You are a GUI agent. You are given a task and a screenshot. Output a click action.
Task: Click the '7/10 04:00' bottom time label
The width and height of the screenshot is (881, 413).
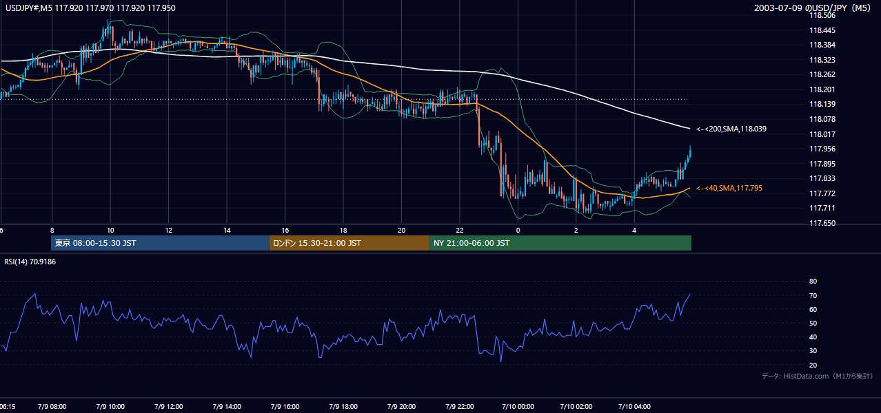[x=635, y=407]
